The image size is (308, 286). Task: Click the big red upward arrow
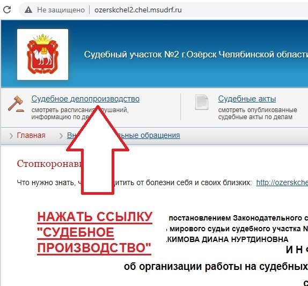pos(98,150)
